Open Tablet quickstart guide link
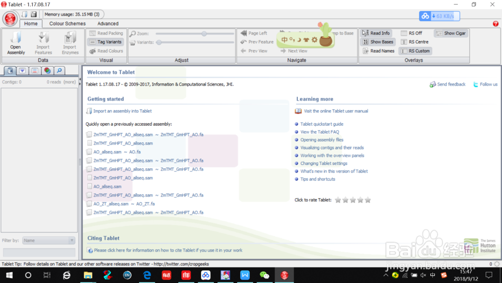 click(321, 124)
